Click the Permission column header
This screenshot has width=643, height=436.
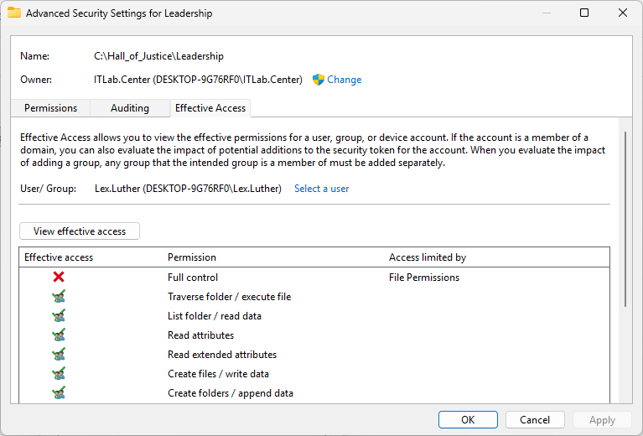pyautogui.click(x=192, y=257)
